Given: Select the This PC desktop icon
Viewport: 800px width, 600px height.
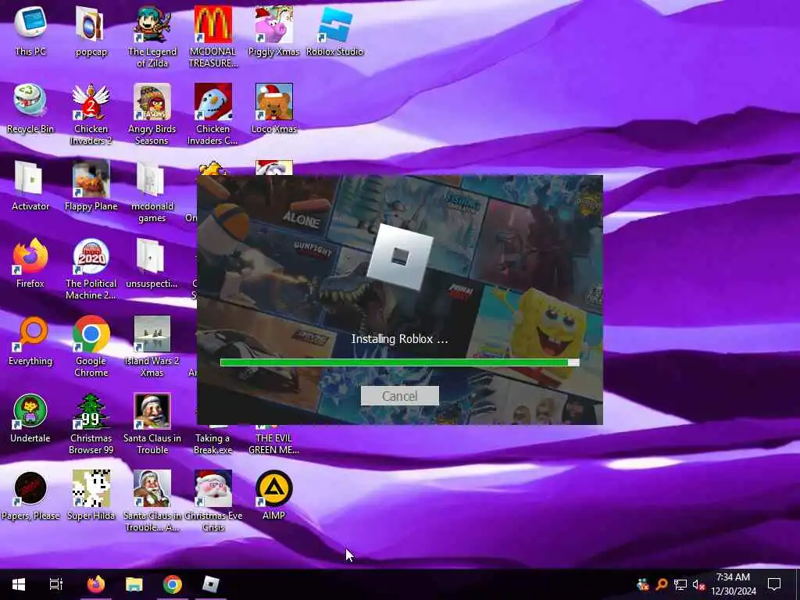Looking at the screenshot, I should click(30, 30).
